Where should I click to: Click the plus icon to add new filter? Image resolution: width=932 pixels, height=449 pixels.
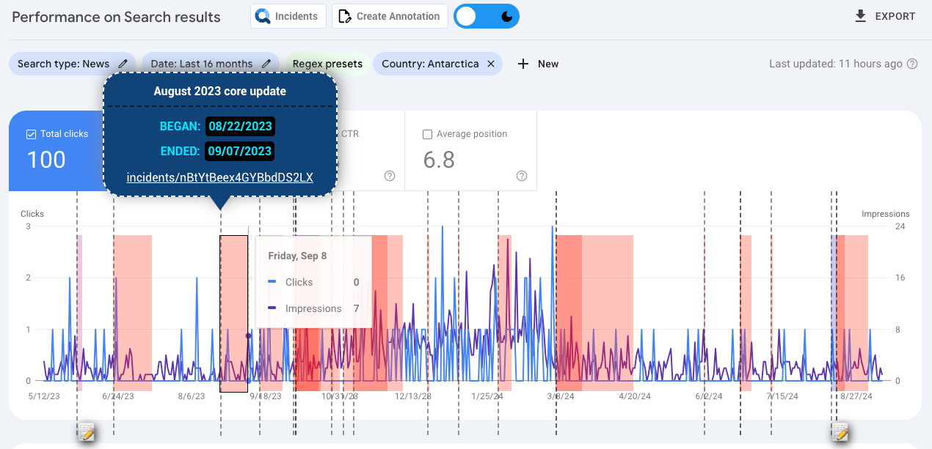[523, 64]
